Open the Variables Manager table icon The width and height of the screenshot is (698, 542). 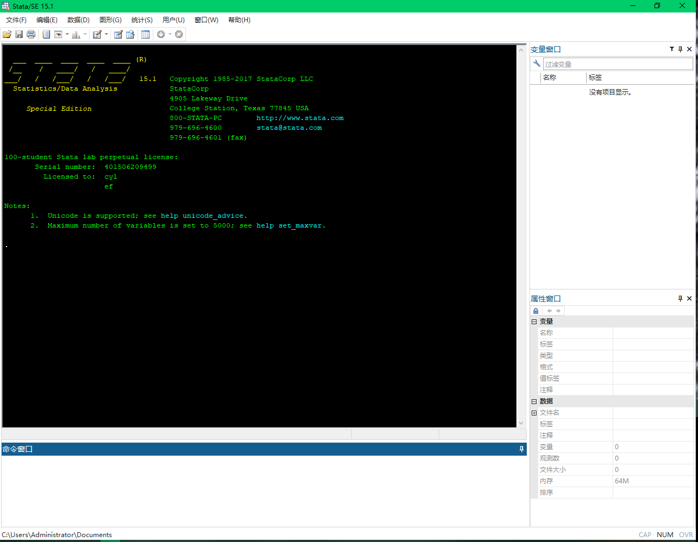tap(145, 34)
